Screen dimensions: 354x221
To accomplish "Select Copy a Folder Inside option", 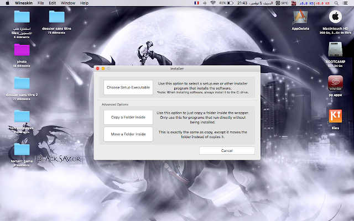I will tap(128, 117).
